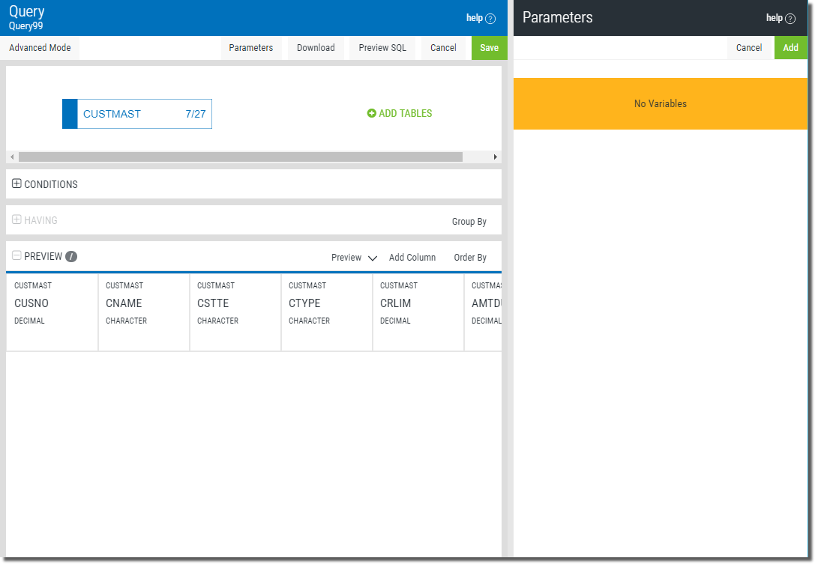
Task: Save the query
Action: 489,48
